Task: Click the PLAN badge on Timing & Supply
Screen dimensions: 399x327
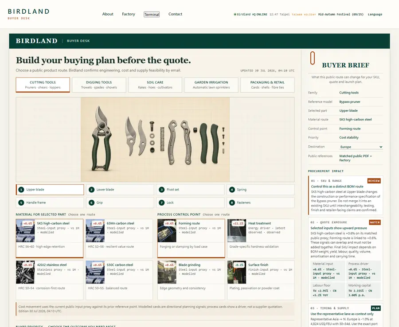Action: click(x=376, y=308)
